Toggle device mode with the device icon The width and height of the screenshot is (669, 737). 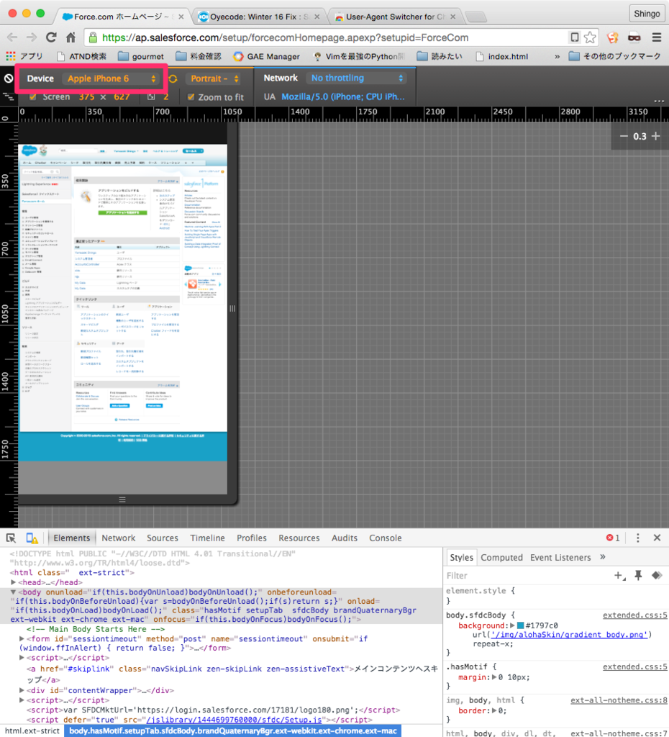29,538
